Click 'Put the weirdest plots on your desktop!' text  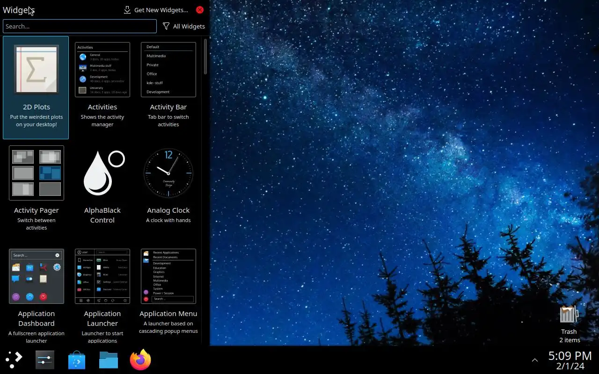(37, 121)
